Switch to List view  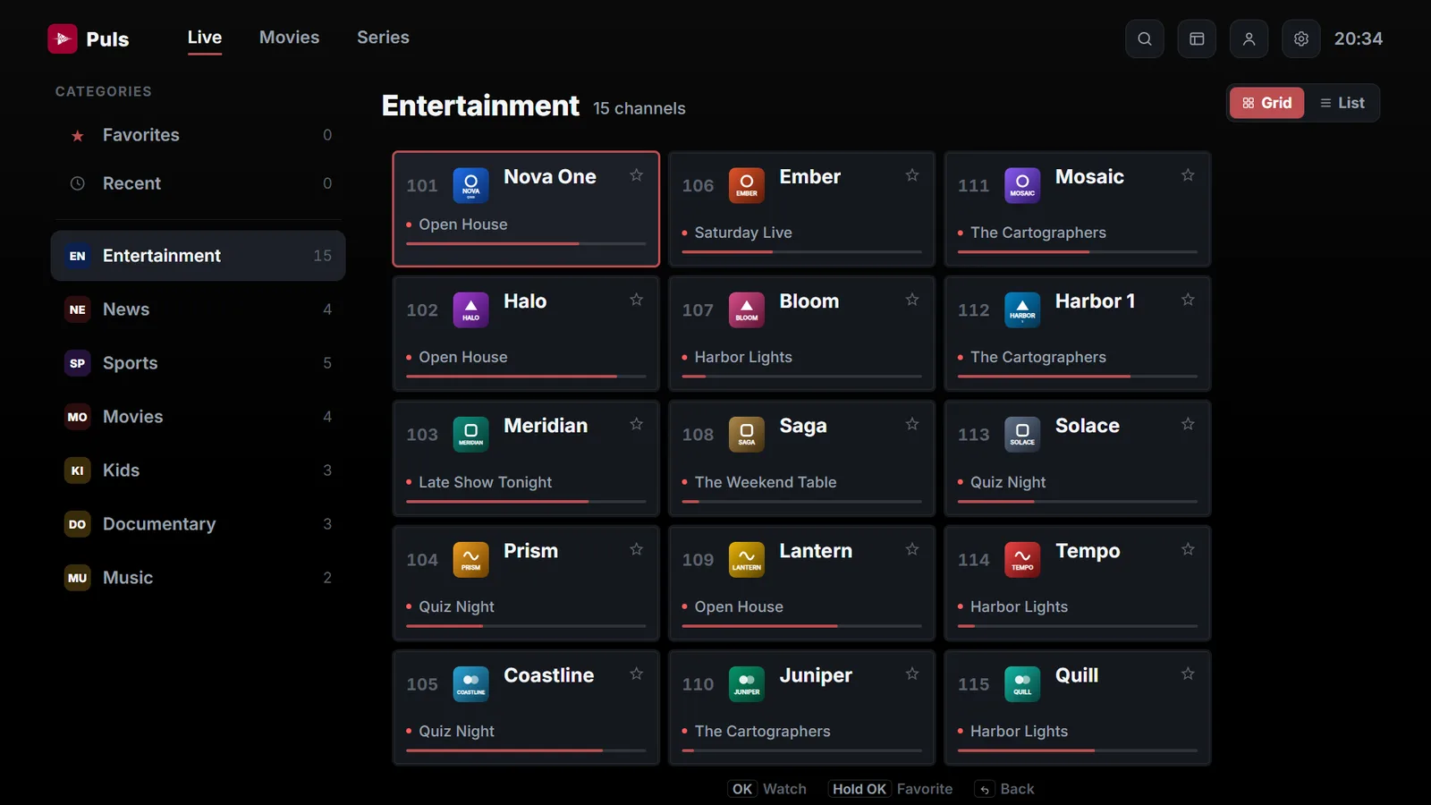click(x=1342, y=103)
